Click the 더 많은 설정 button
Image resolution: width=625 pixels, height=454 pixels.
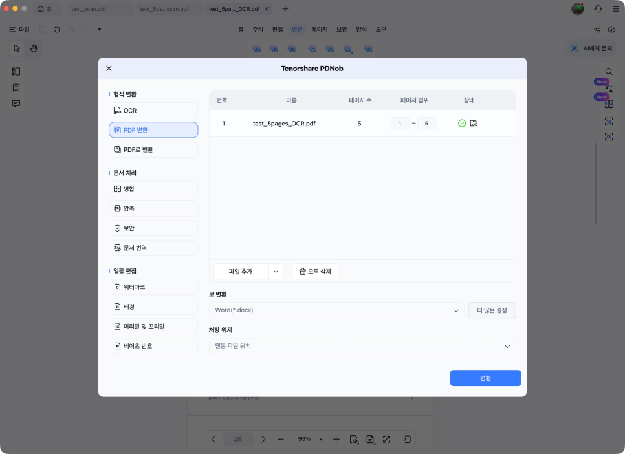(492, 310)
